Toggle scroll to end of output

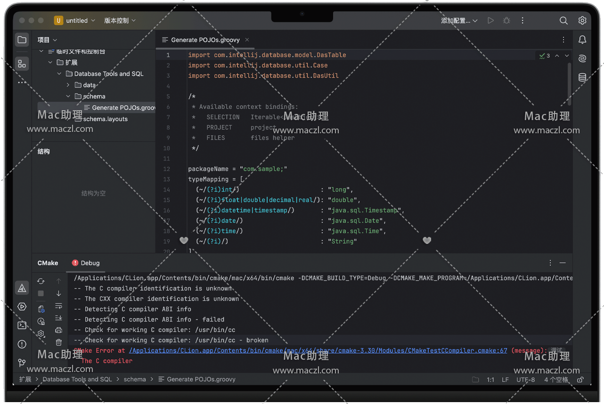click(x=58, y=318)
